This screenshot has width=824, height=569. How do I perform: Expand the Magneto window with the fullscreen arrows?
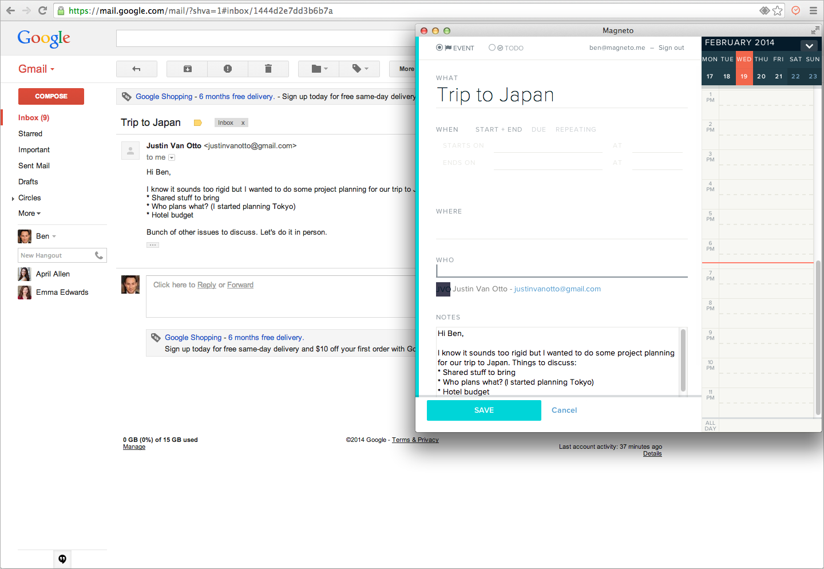(x=815, y=30)
